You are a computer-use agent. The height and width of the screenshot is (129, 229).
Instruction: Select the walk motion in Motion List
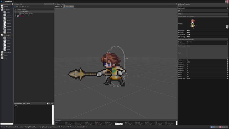click(x=56, y=122)
